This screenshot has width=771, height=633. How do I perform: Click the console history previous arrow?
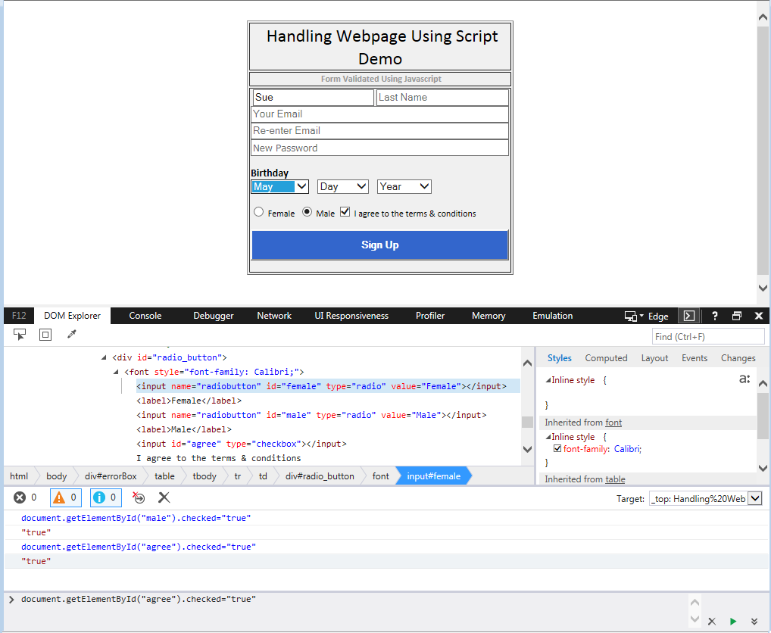pos(695,602)
